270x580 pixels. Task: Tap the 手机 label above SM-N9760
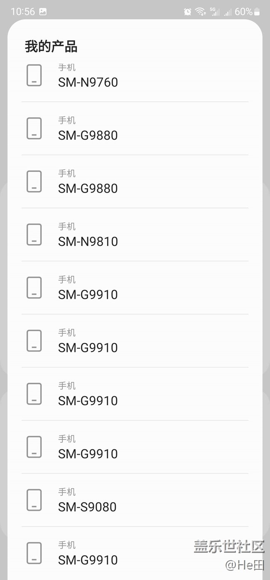pos(67,67)
